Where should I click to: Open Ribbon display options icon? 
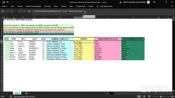(x=154, y=2)
